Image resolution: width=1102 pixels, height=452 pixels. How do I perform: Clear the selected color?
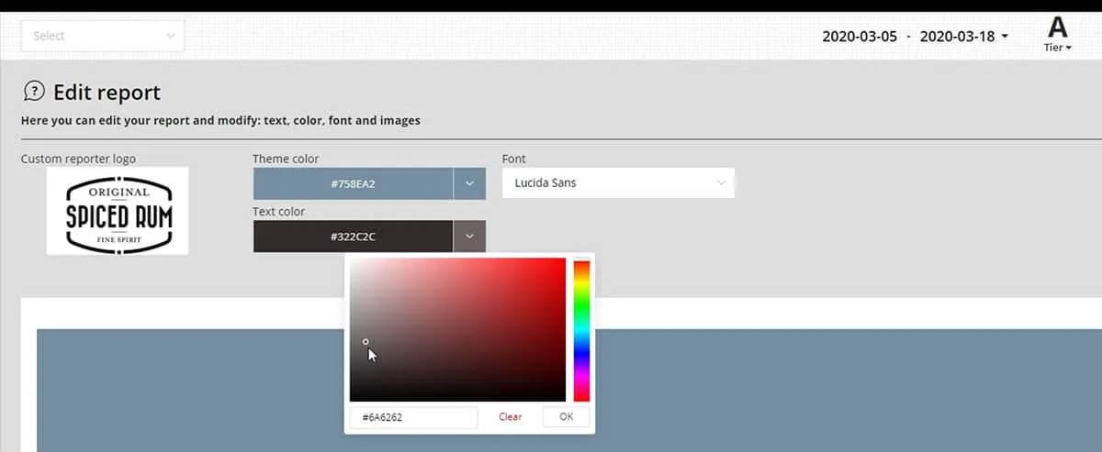coord(511,417)
